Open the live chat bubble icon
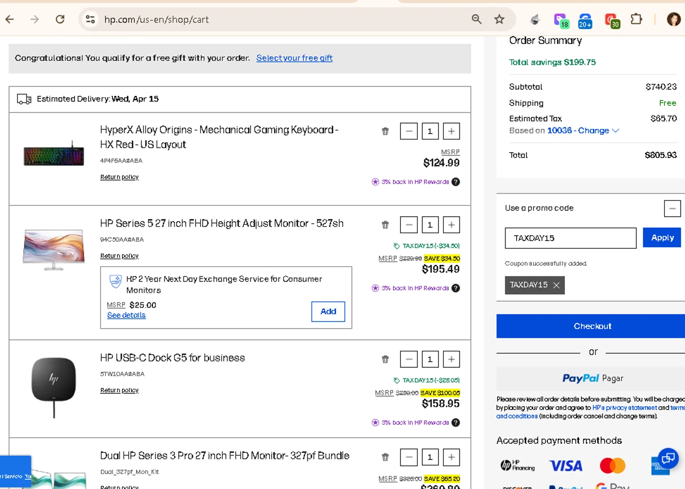 668,458
